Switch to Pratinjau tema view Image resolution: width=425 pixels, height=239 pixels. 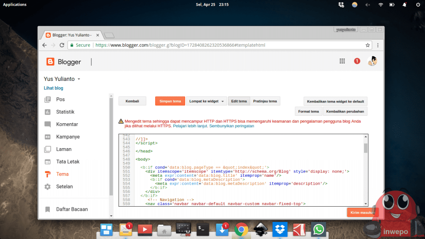tap(265, 101)
